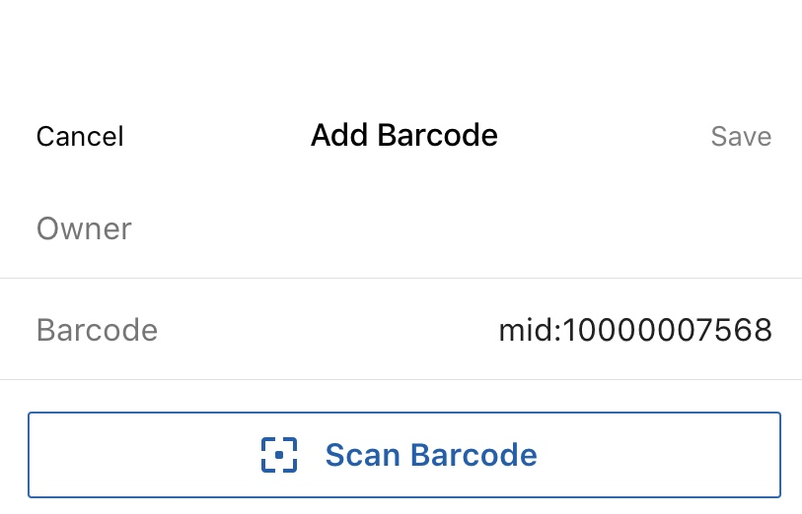Click the word Barcode in the barcode row
802x514 pixels.
coord(98,330)
